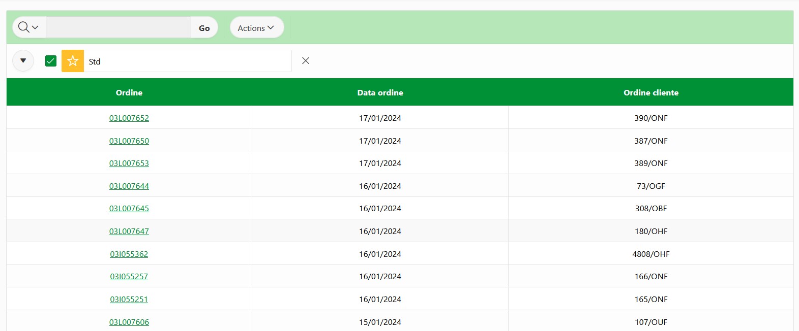The image size is (799, 331).
Task: Click the search text field
Action: click(x=118, y=27)
